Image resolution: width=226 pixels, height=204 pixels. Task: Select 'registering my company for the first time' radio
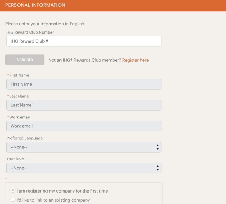click(13, 190)
